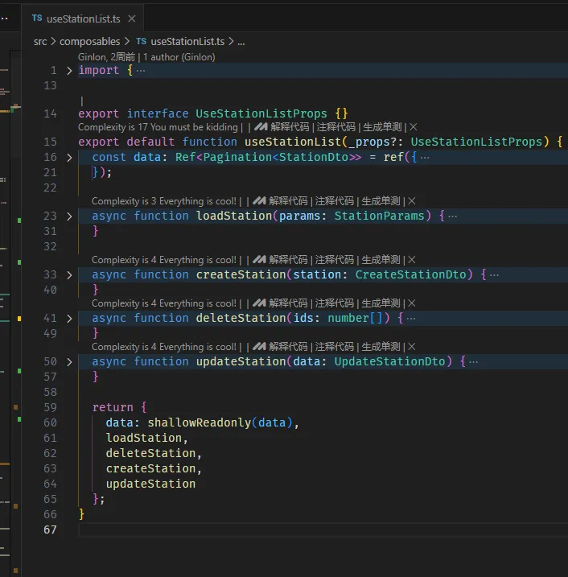Click 注释代码 above useStationList function
This screenshot has width=568, height=577.
[335, 127]
